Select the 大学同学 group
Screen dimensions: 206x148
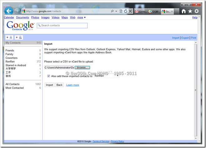click(x=23, y=69)
